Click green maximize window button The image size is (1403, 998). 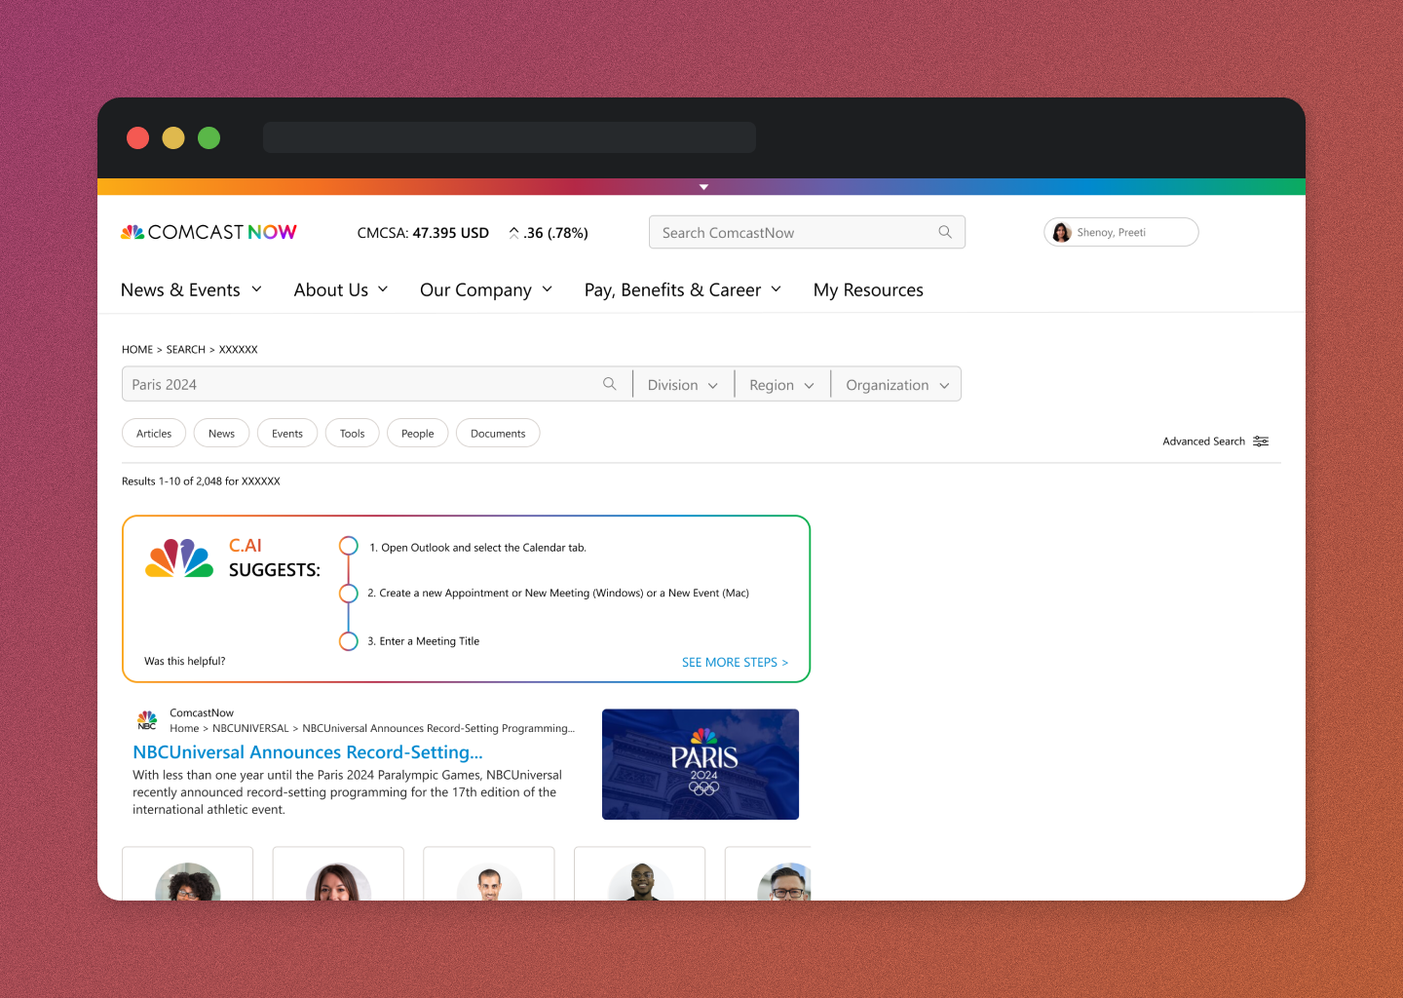click(x=209, y=137)
